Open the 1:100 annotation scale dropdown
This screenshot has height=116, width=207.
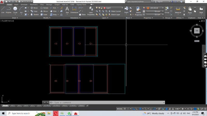(x=177, y=109)
